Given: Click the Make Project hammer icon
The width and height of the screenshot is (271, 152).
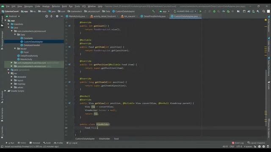Looking at the screenshot, I should click(153, 11).
